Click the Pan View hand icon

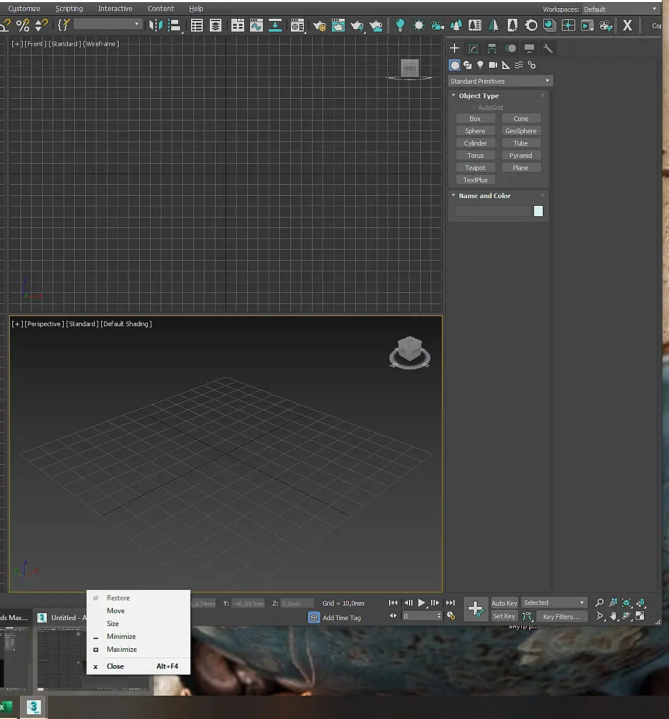[x=613, y=616]
